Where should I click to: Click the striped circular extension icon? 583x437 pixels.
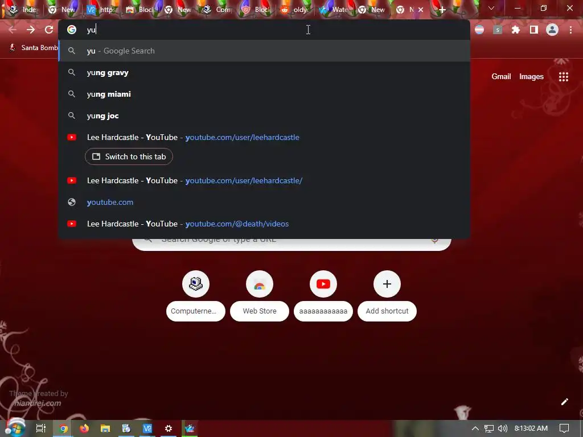pos(479,30)
